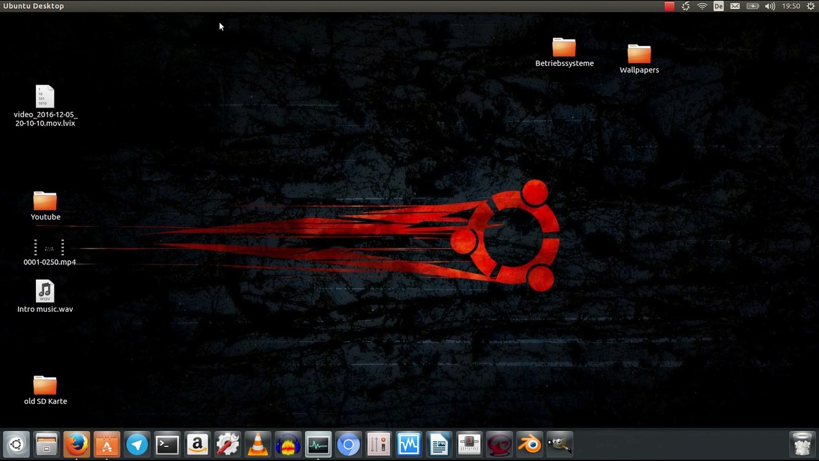The width and height of the screenshot is (819, 461).
Task: Select the video_2016-12-05 .mov.lvix file
Action: click(45, 106)
